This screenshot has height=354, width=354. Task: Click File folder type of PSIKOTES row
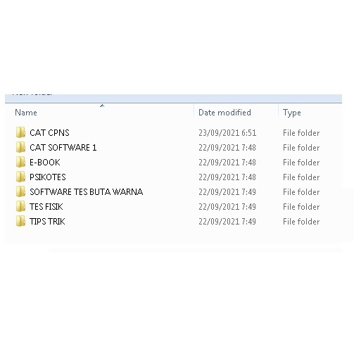point(301,177)
